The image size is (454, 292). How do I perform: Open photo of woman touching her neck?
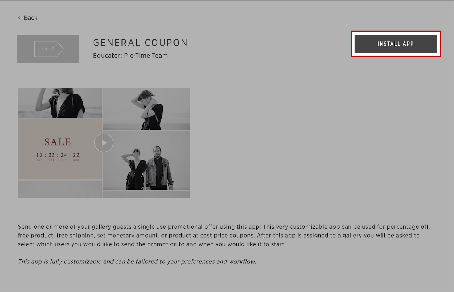click(146, 109)
